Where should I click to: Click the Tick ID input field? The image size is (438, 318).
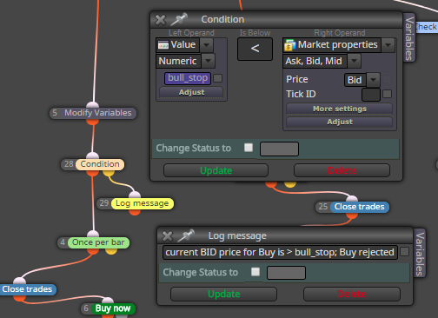(x=371, y=95)
